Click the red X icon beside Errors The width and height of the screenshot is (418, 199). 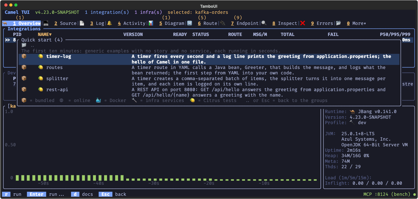tap(303, 23)
